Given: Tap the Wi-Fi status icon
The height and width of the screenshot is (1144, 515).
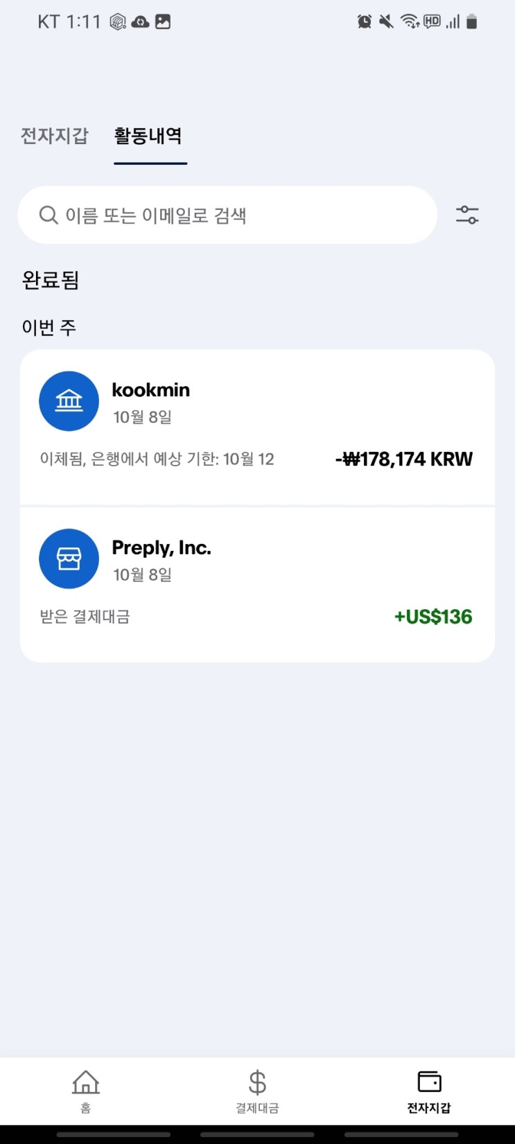Looking at the screenshot, I should click(410, 21).
